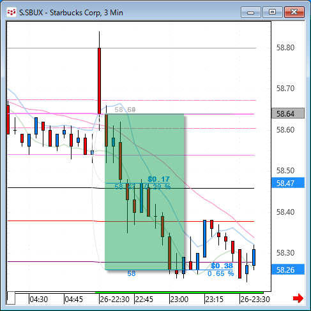Select the $0.17 measurement label
The height and width of the screenshot is (311, 311).
point(158,179)
